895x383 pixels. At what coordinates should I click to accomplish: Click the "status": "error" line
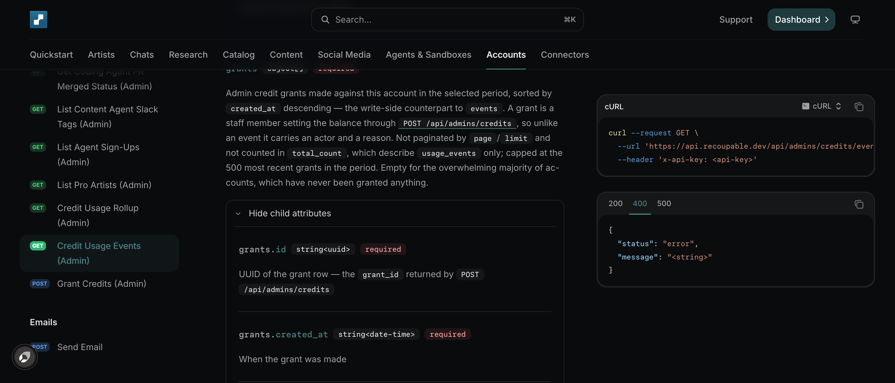click(x=657, y=244)
